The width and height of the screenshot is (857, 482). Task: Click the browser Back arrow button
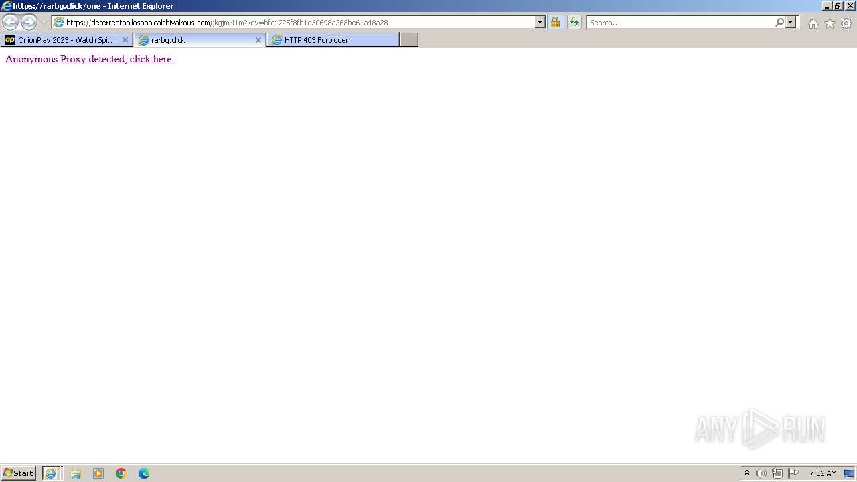[x=10, y=22]
